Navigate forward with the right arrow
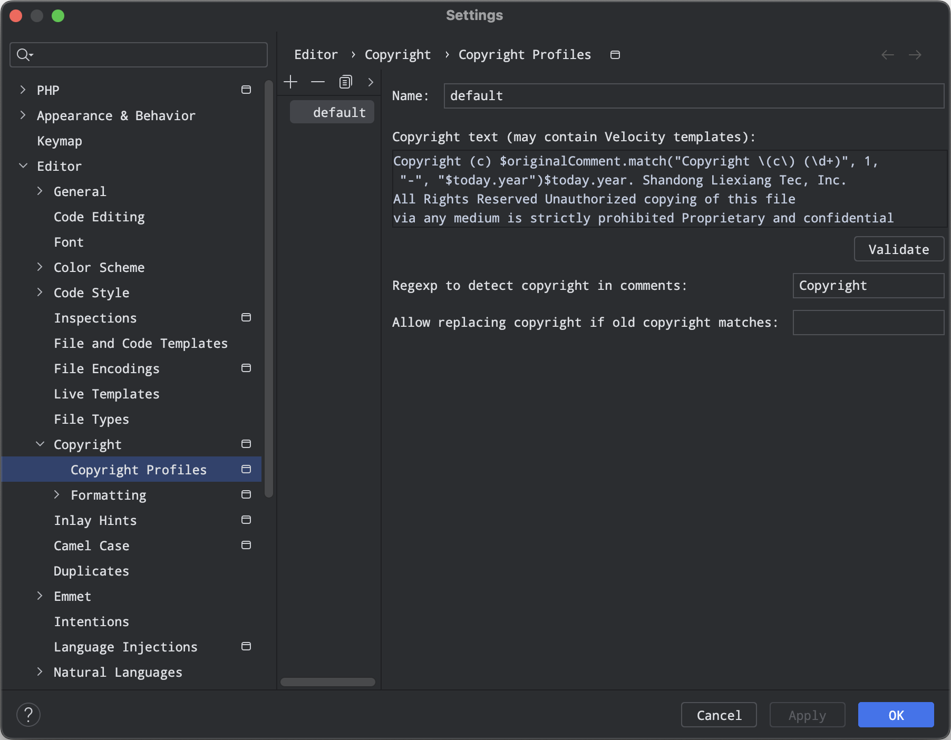Viewport: 951px width, 740px height. pos(915,55)
